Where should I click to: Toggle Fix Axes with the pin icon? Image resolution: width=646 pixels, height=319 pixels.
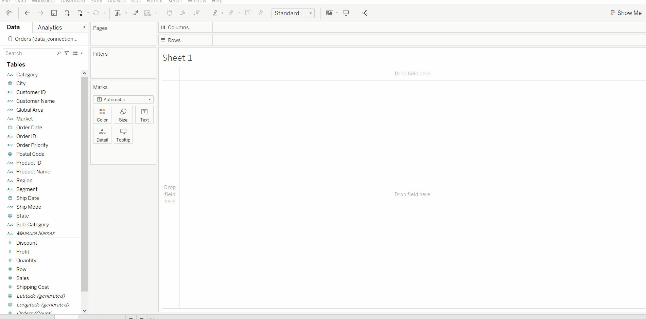[261, 13]
